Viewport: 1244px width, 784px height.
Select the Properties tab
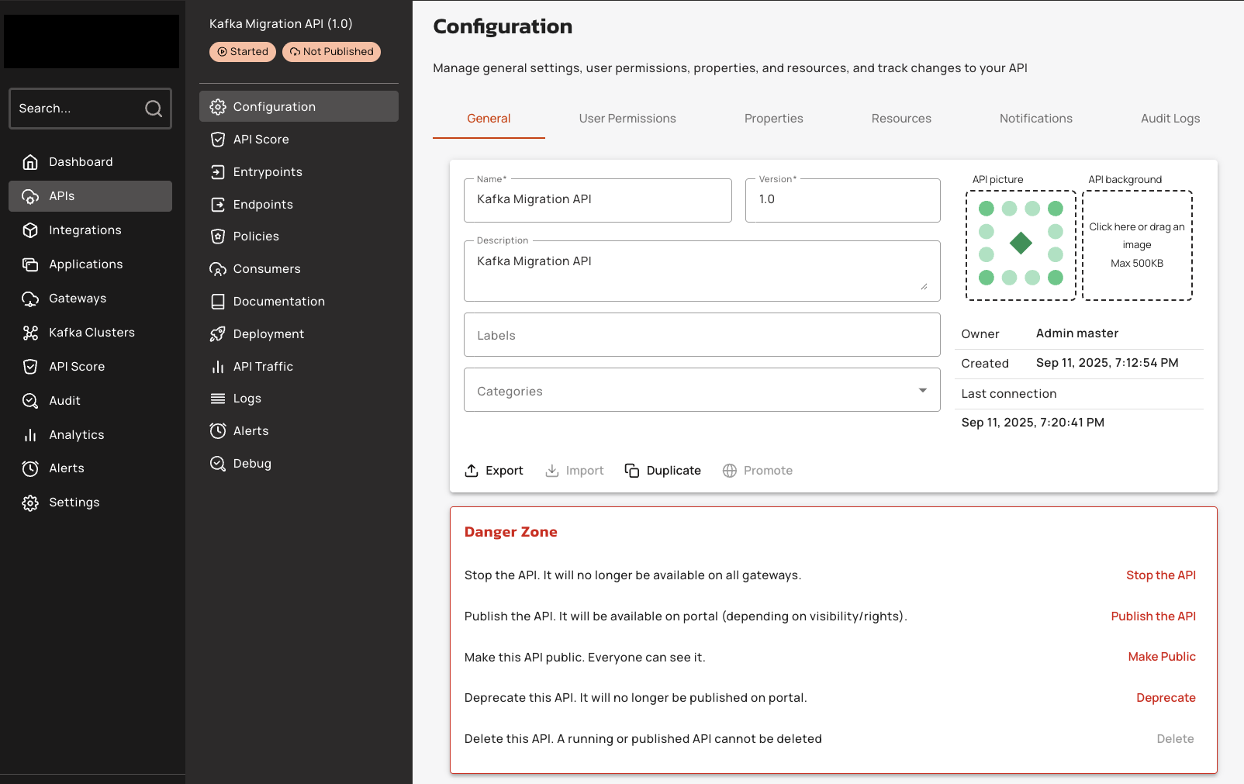click(773, 119)
